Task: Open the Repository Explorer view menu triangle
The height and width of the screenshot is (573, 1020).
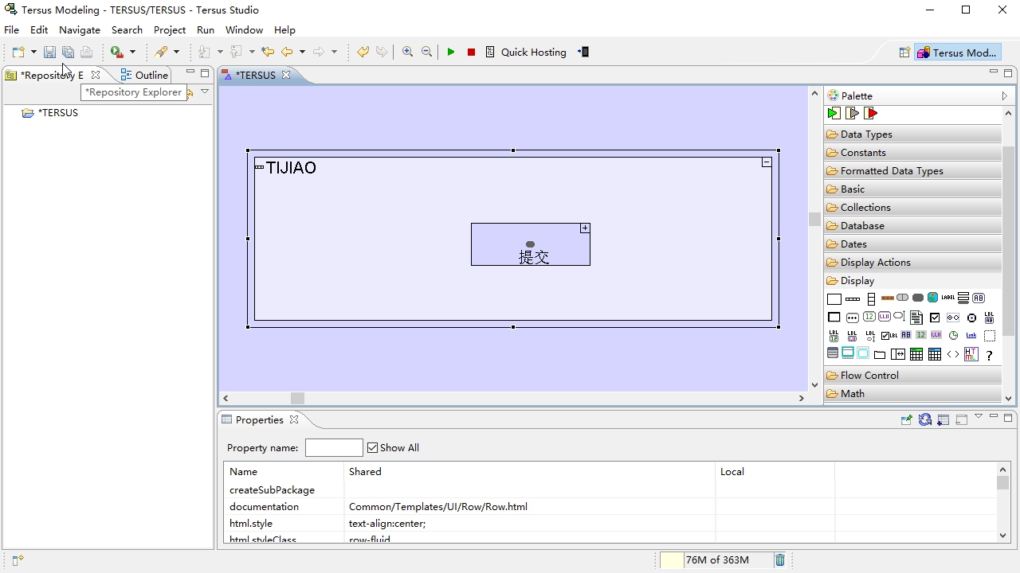Action: (x=205, y=92)
